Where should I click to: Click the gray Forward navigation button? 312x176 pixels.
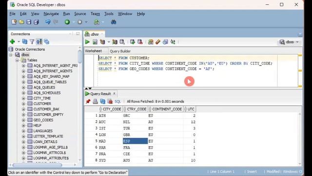point(79,22)
